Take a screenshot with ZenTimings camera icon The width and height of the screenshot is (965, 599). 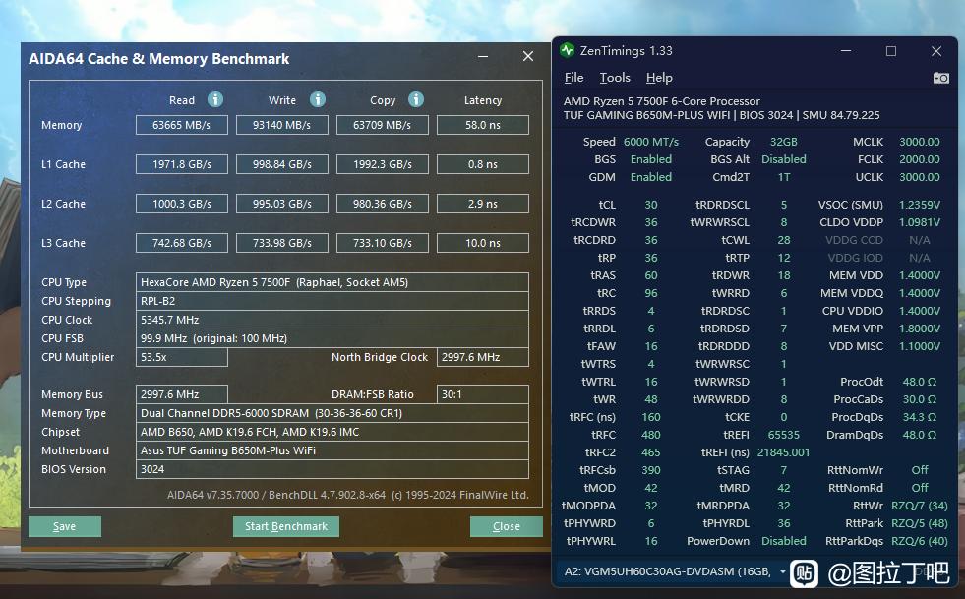[x=940, y=78]
